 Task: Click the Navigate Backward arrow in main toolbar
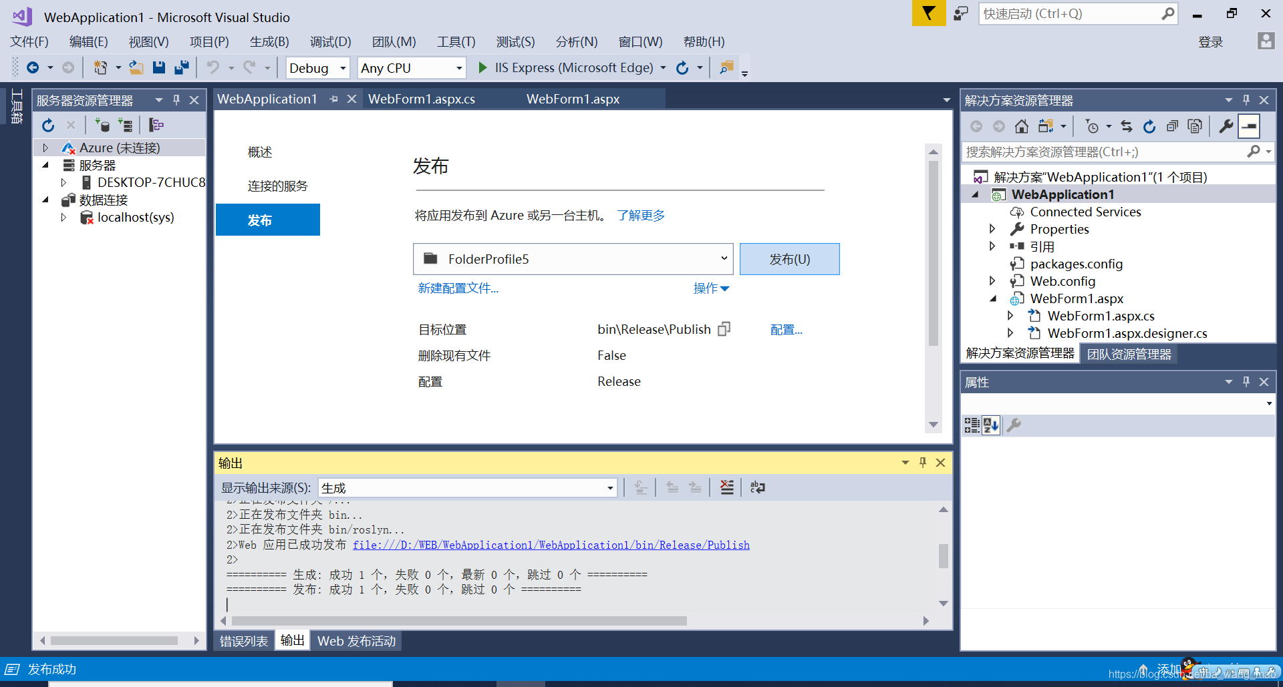[x=33, y=67]
